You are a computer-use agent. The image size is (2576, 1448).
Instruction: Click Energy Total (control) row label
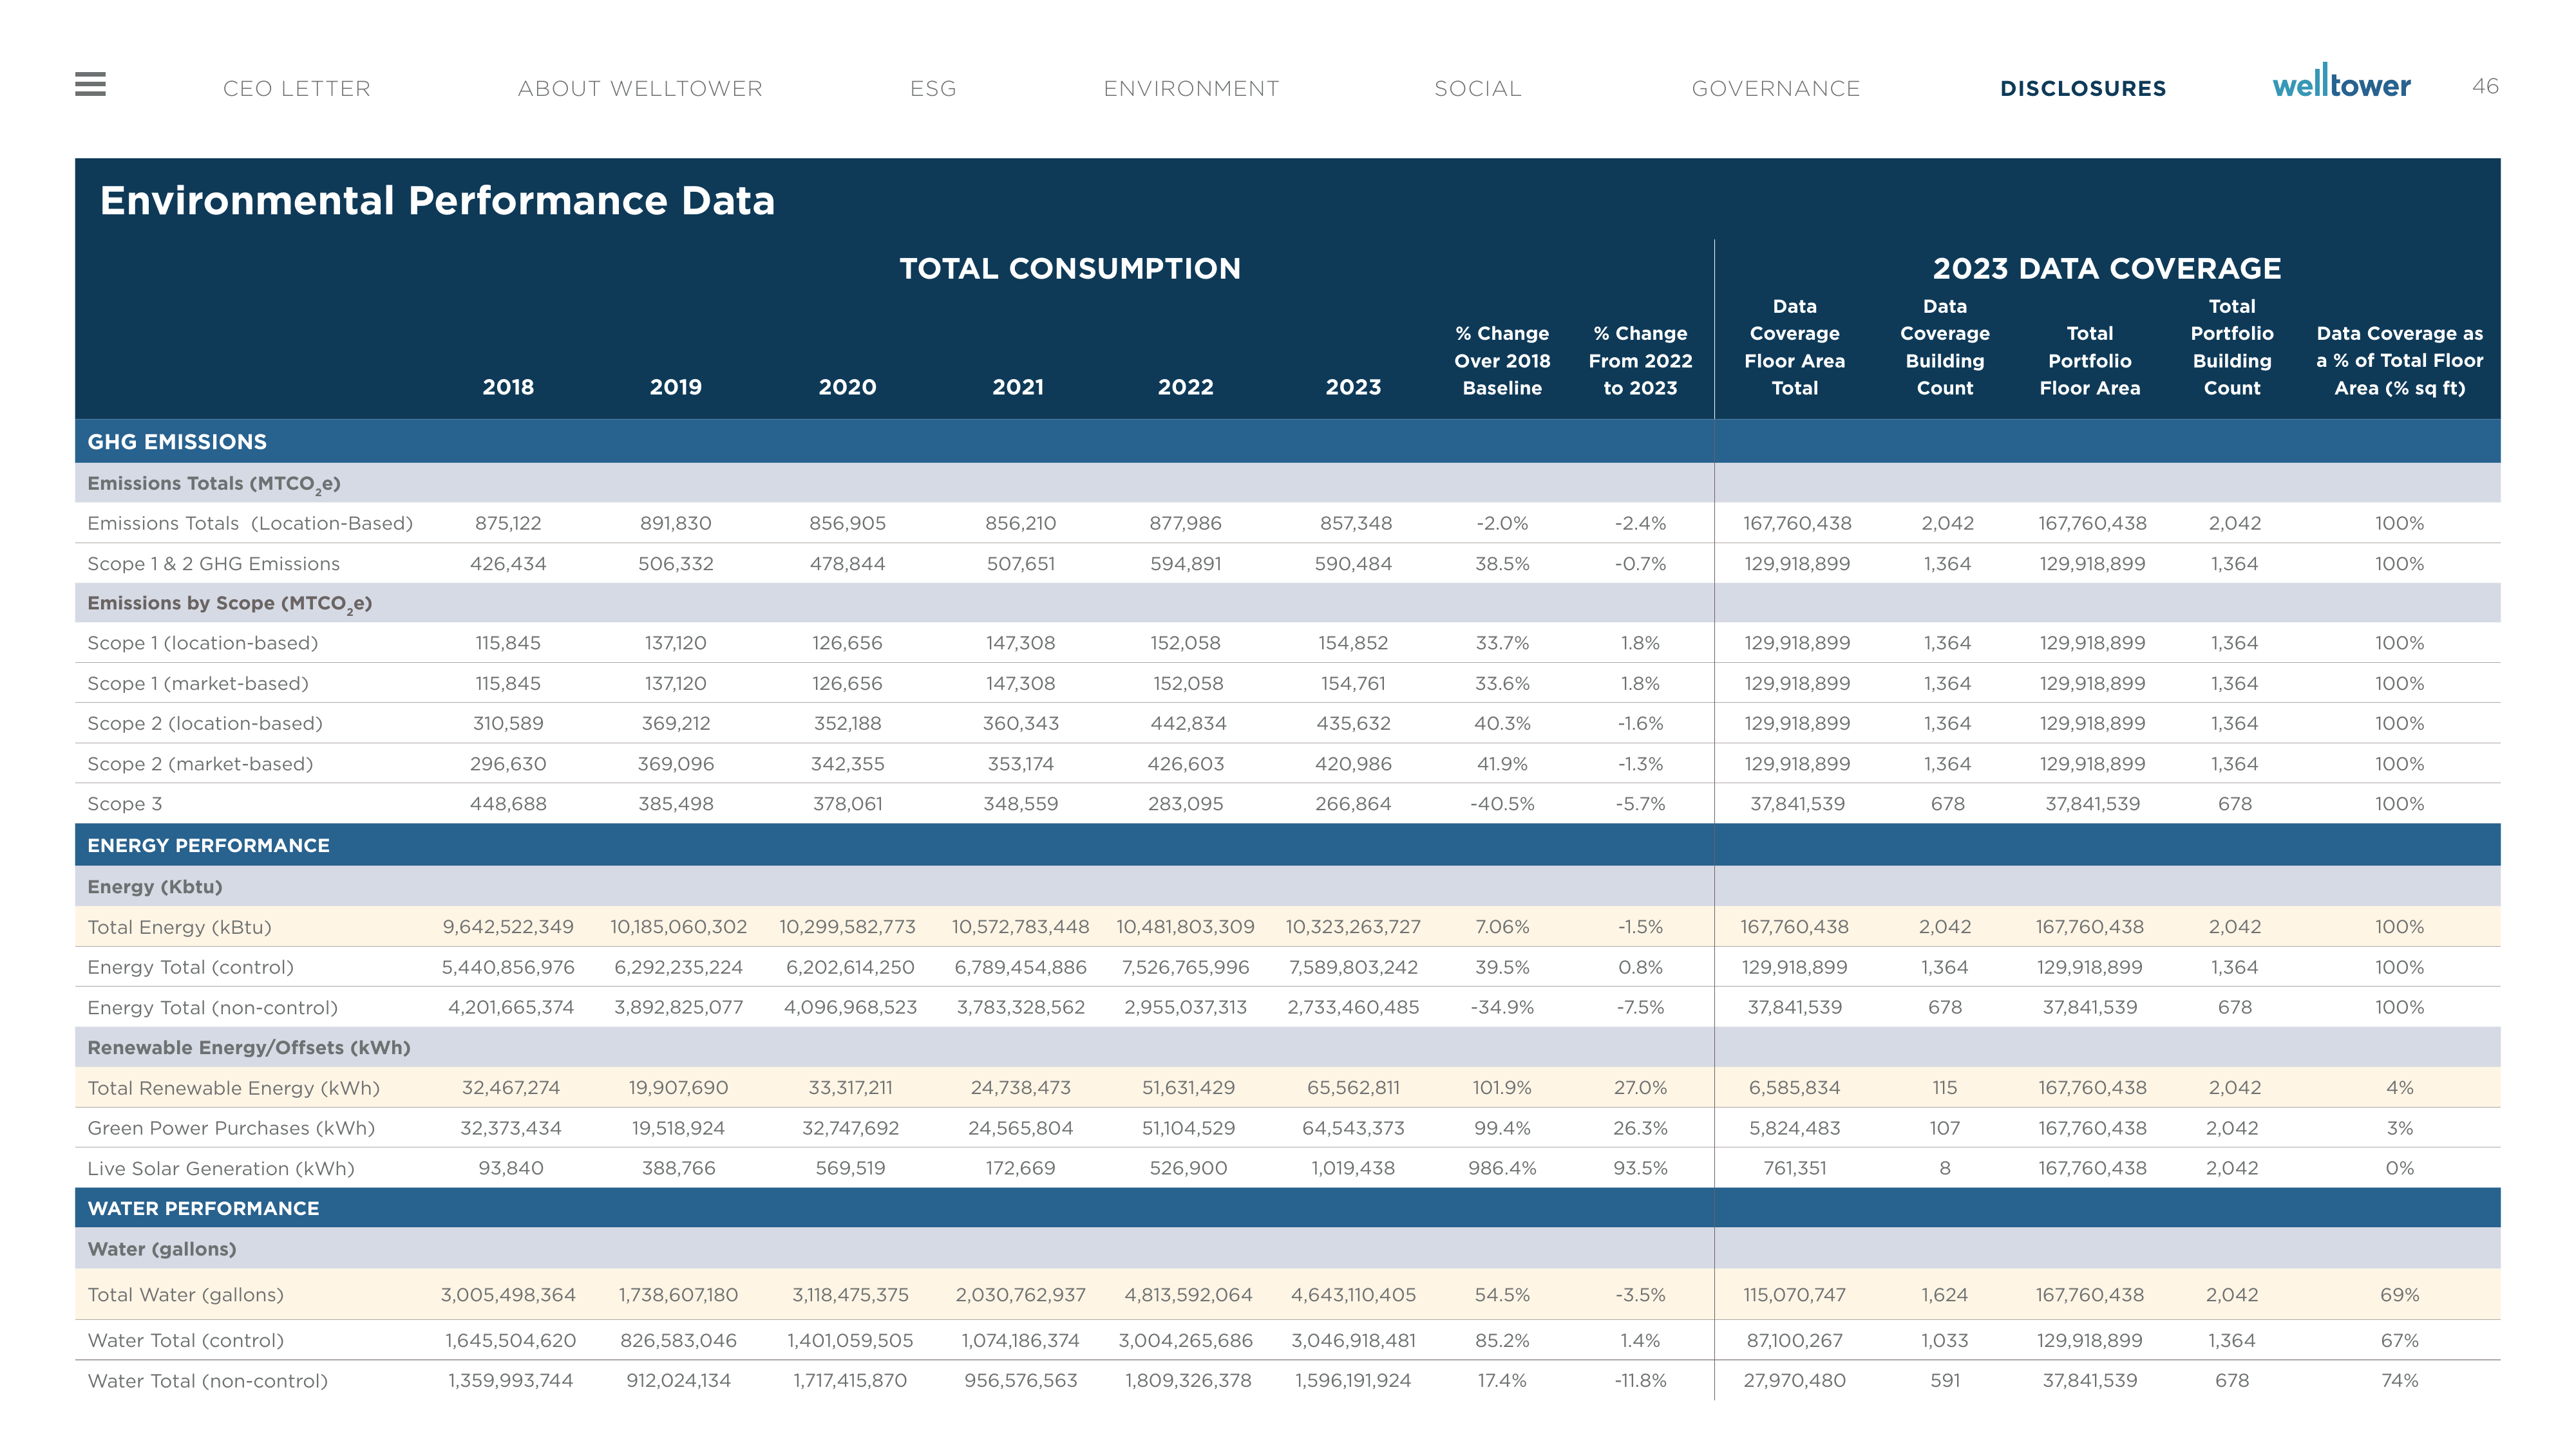[x=190, y=967]
